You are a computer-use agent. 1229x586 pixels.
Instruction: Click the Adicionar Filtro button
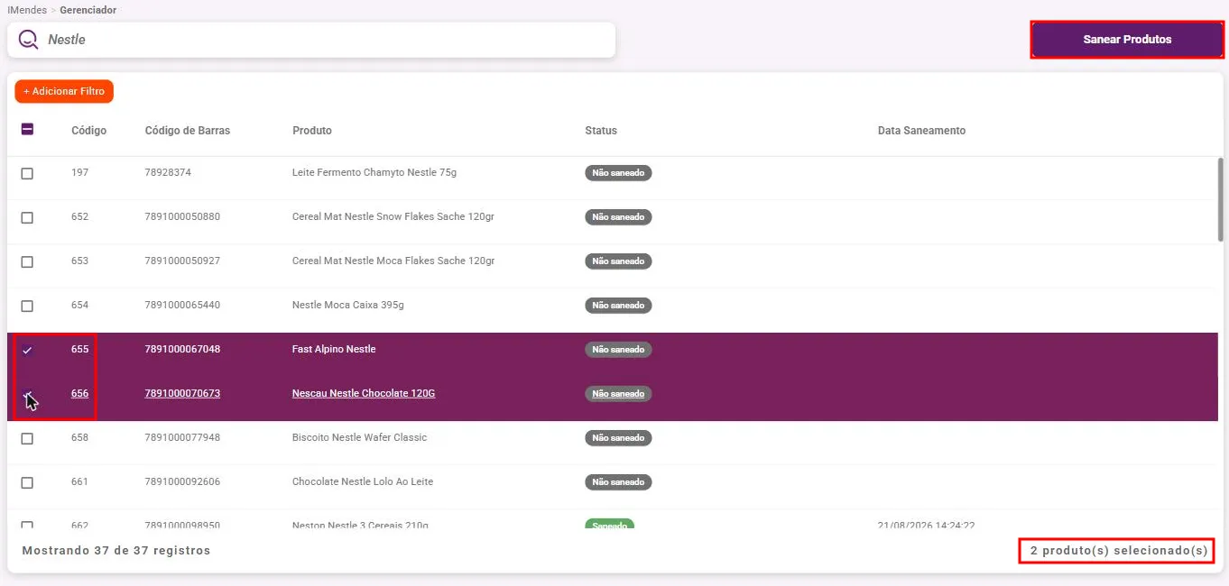[64, 91]
